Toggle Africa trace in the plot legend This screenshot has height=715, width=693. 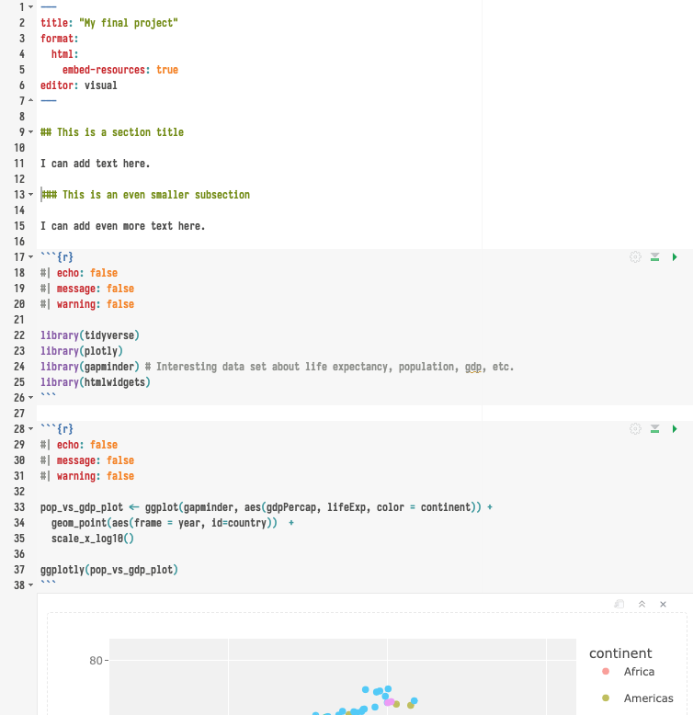click(x=639, y=672)
